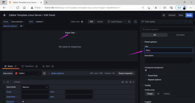Open data source help icon next to Zabbix

44,73
